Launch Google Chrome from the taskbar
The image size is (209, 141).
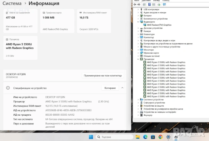pyautogui.click(x=160, y=137)
